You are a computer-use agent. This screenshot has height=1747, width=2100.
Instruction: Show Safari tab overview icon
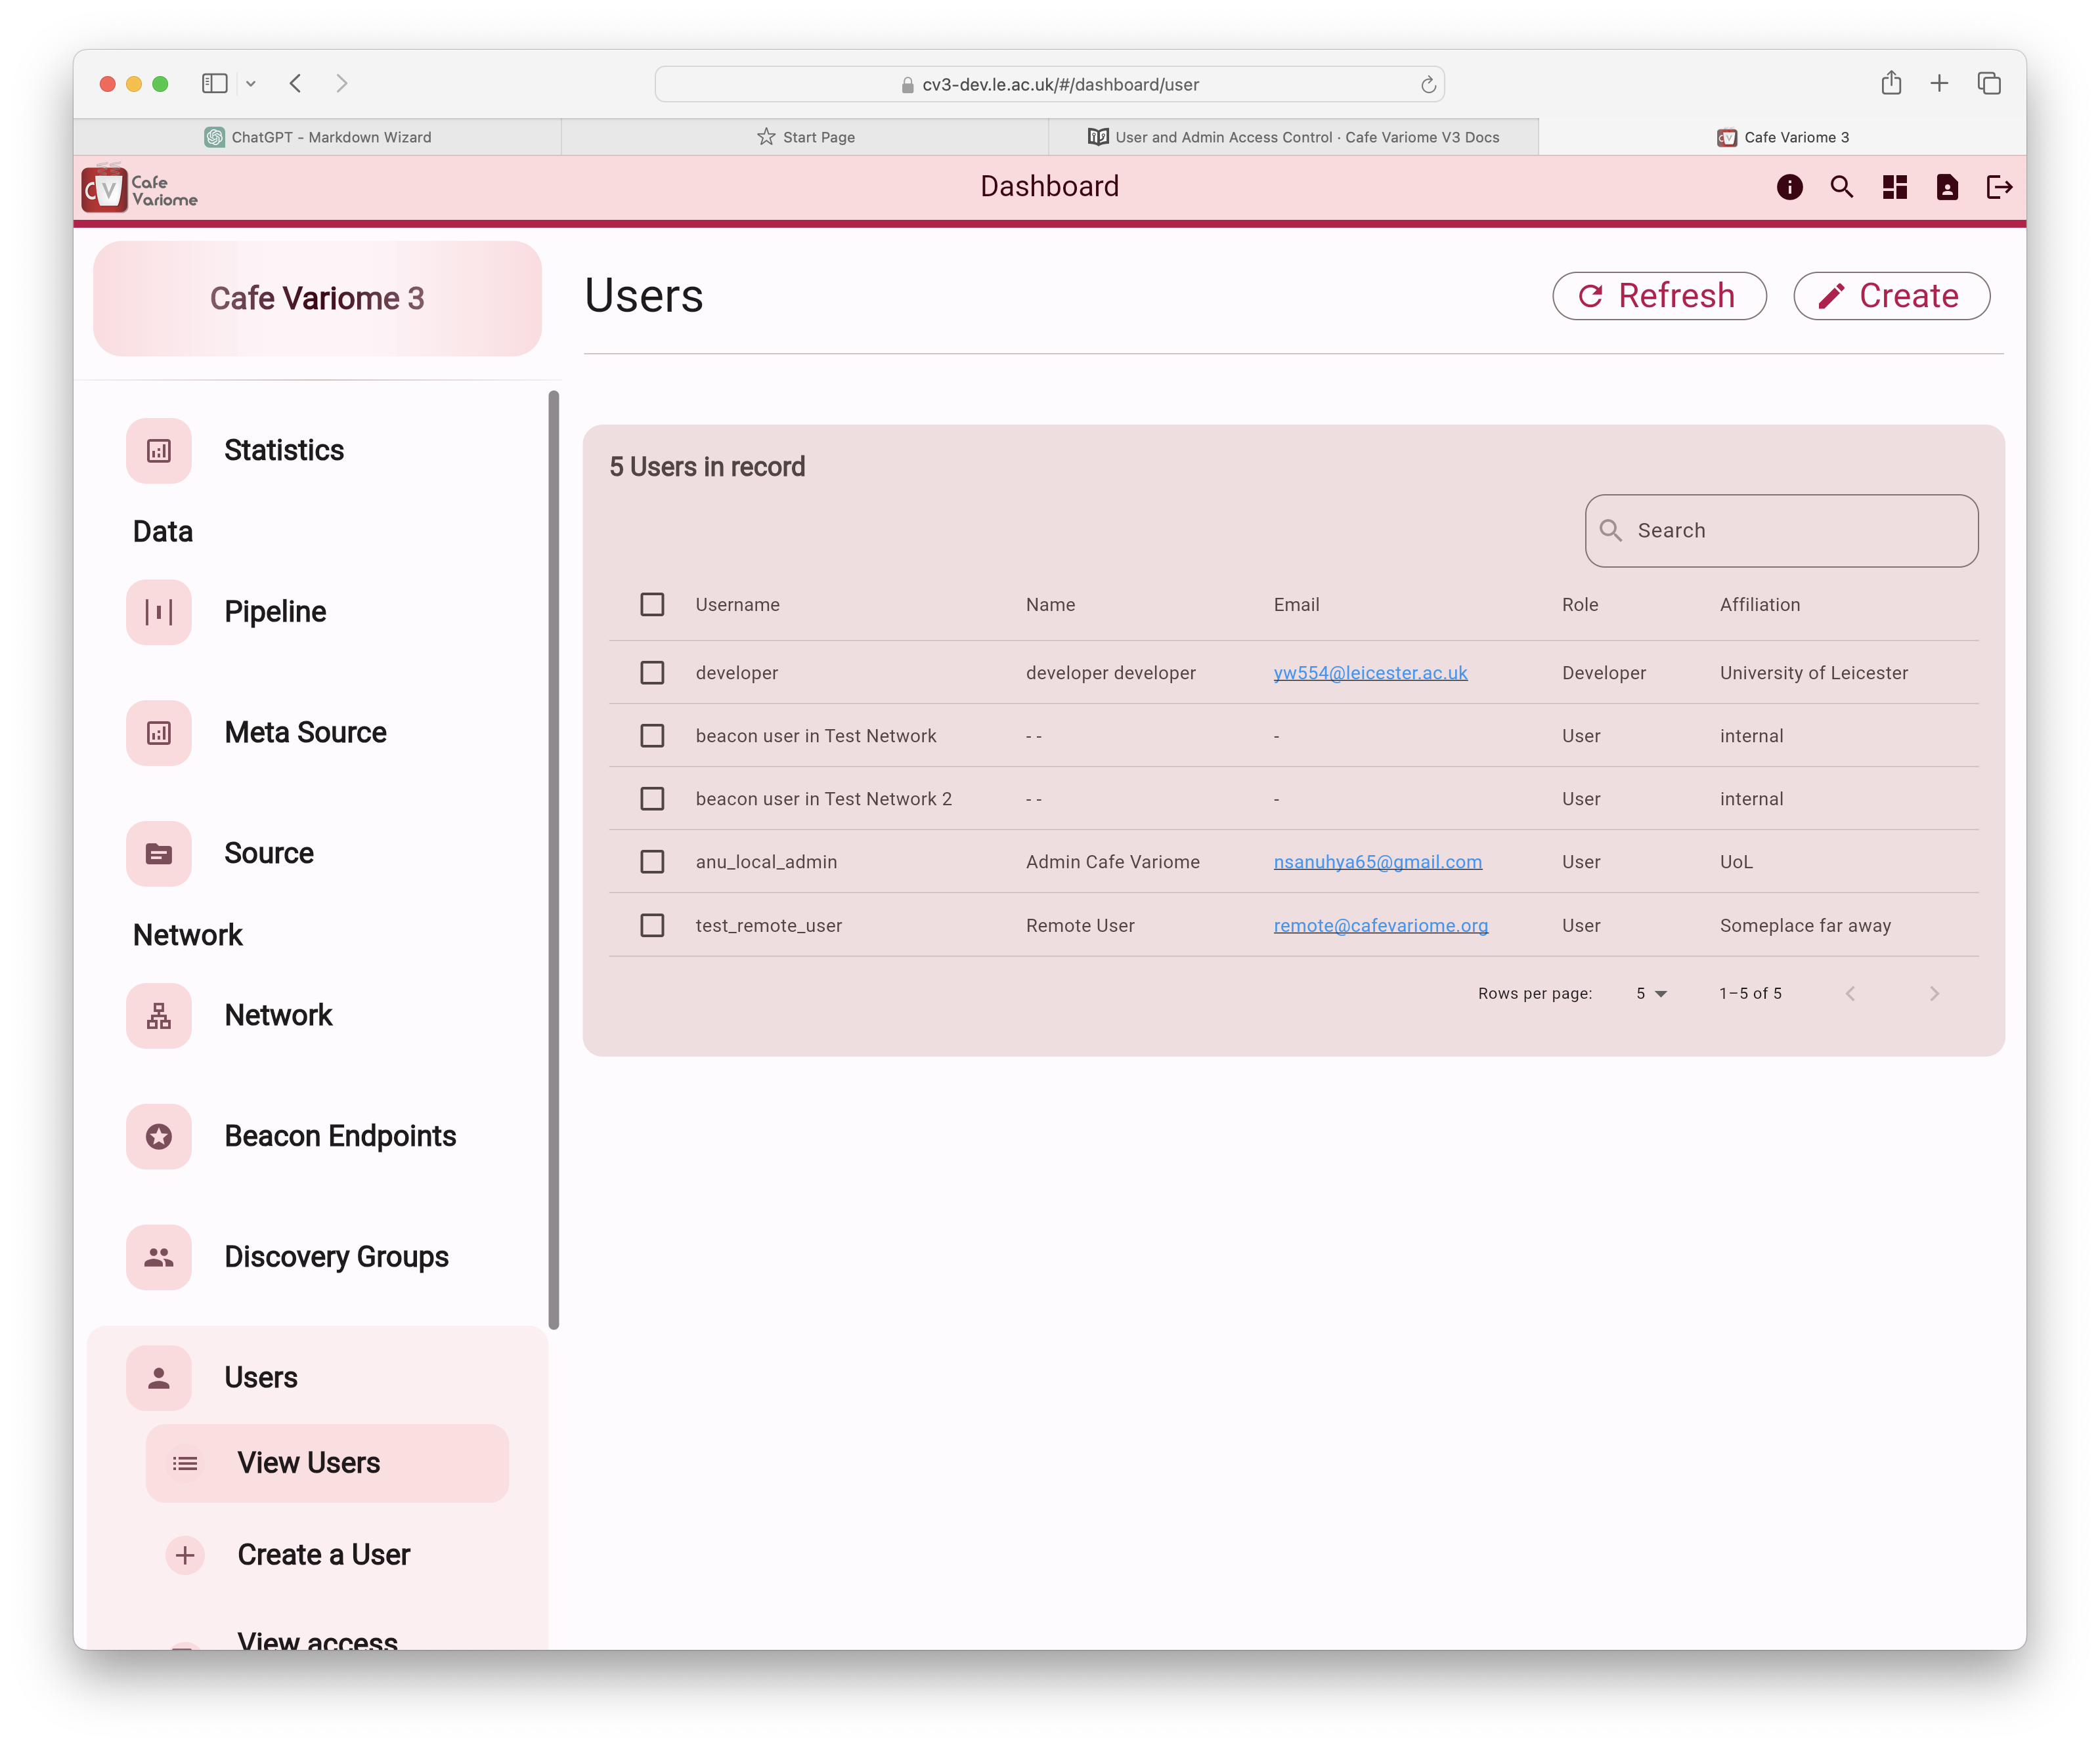coord(1989,84)
